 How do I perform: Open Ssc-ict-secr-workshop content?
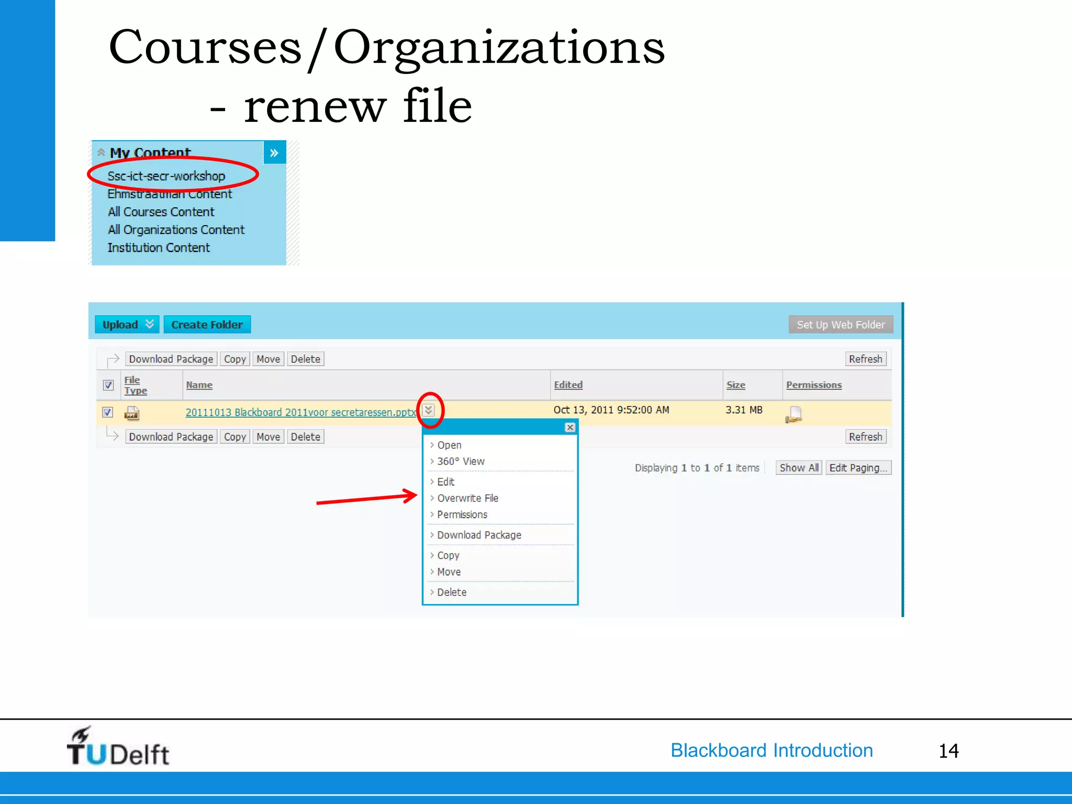point(166,176)
